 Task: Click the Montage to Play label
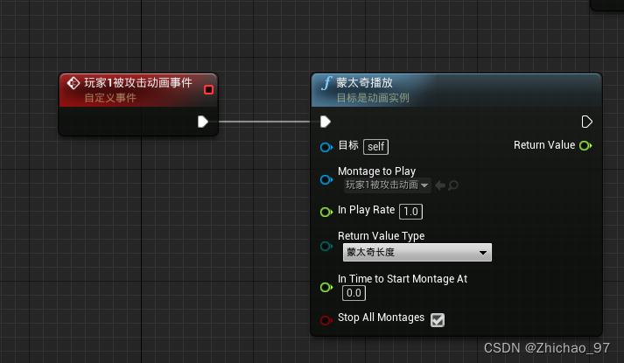[376, 171]
